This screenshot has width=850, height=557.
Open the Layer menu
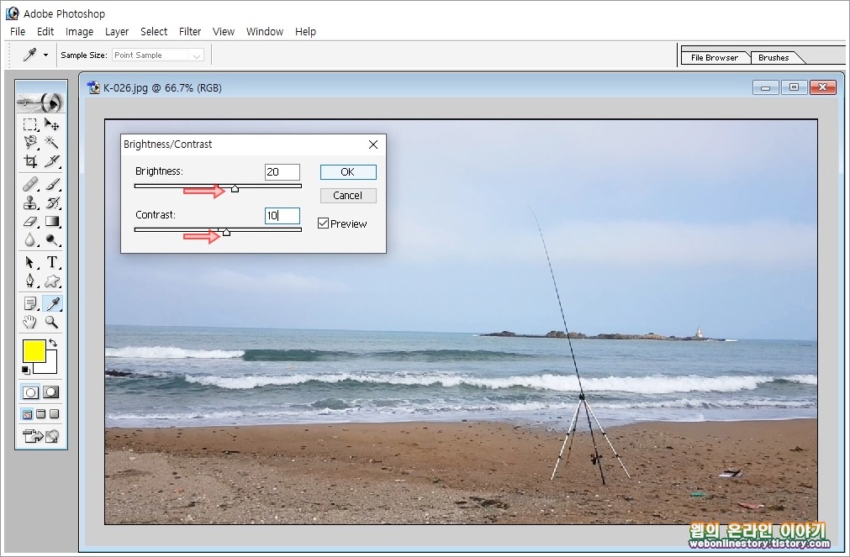coord(117,31)
